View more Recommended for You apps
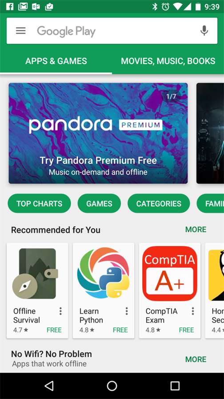224x399 pixels. [x=196, y=230]
